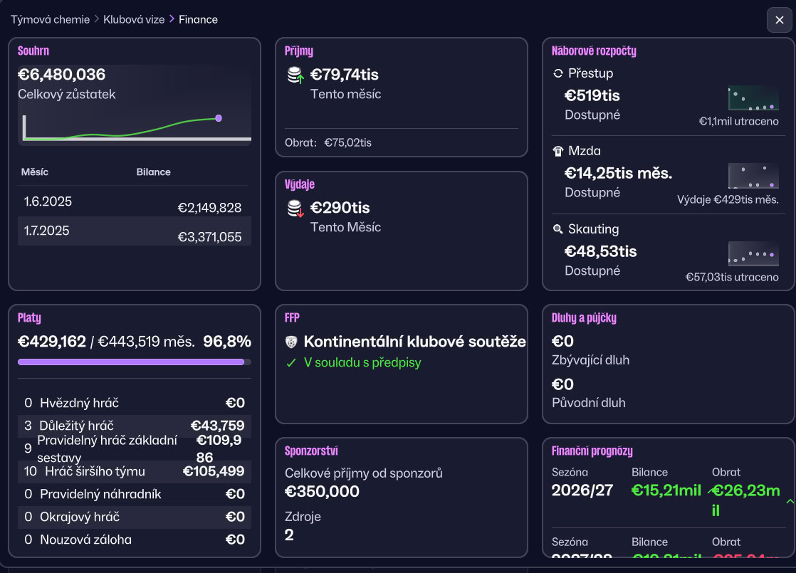
Task: Open the Skauting budget mini chart
Action: click(753, 254)
